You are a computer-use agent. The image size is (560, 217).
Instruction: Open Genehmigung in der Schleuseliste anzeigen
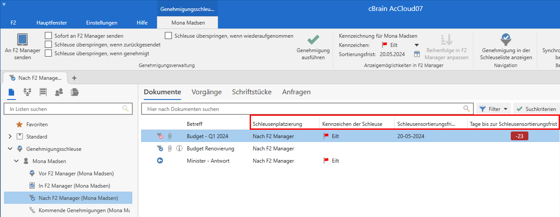[x=506, y=40]
